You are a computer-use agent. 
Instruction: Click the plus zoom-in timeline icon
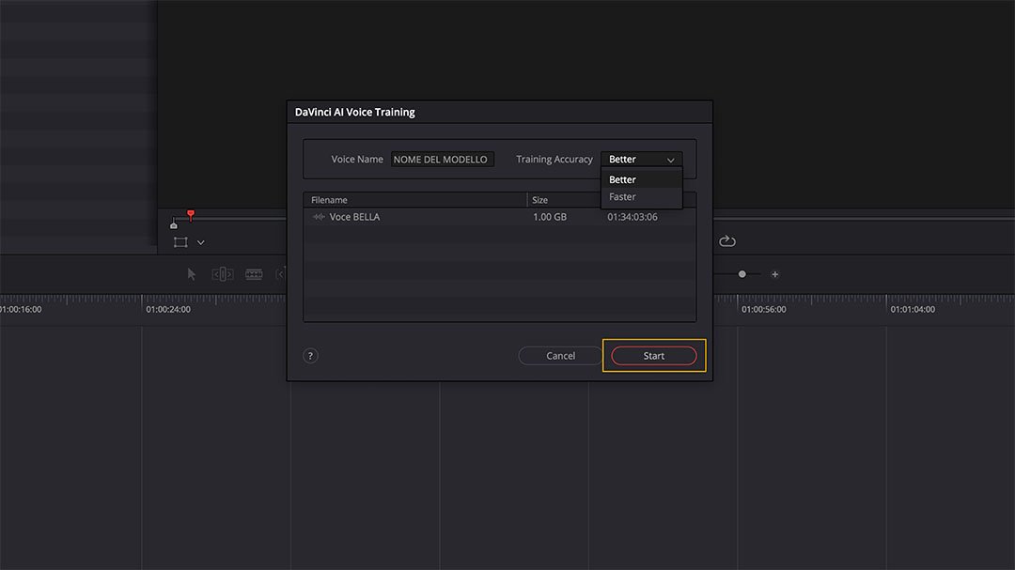774,274
